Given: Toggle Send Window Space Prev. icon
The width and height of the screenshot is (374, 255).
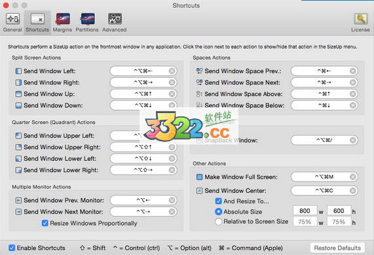Looking at the screenshot, I should click(x=199, y=71).
